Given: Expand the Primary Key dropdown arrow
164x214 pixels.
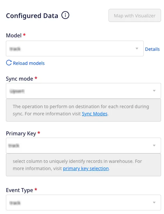Looking at the screenshot, I should (x=154, y=146).
